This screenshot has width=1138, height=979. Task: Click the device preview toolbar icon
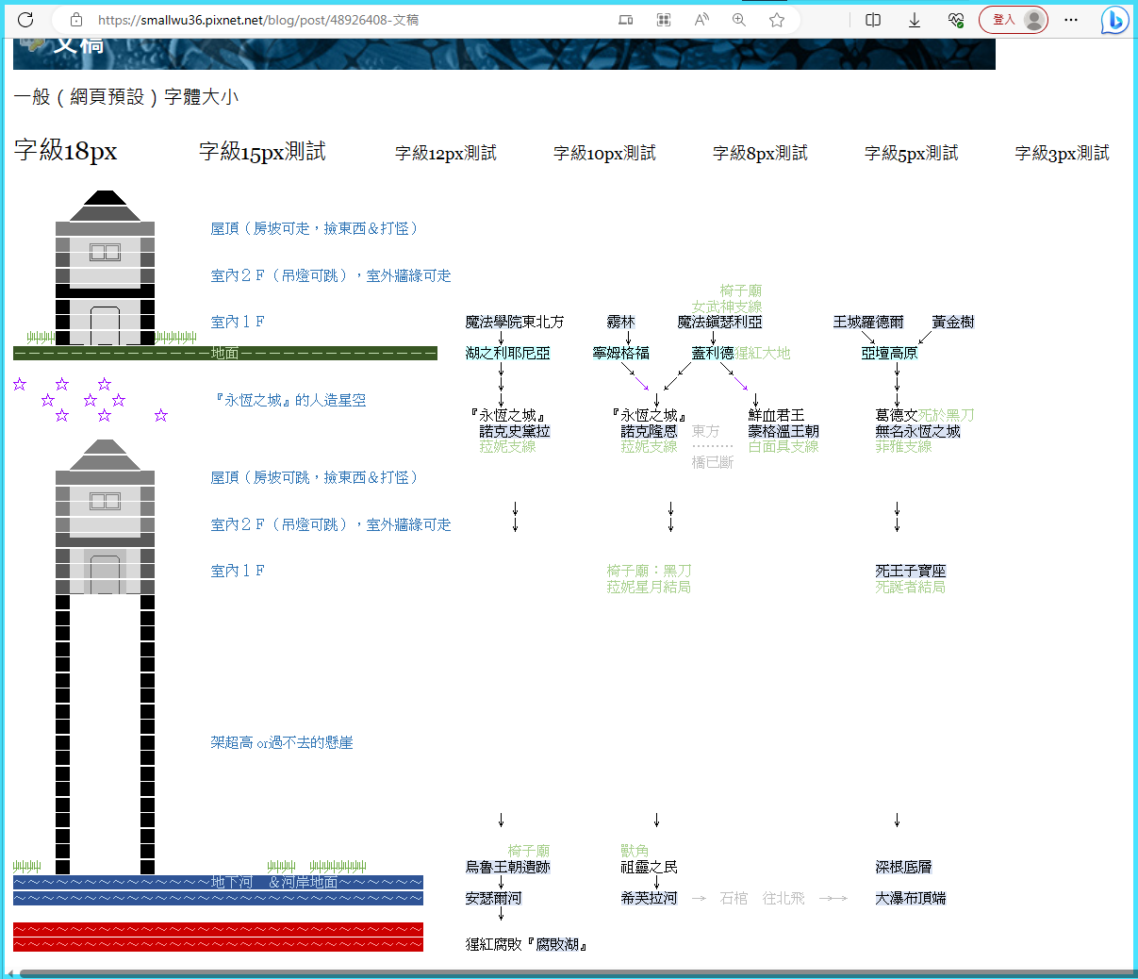point(625,19)
